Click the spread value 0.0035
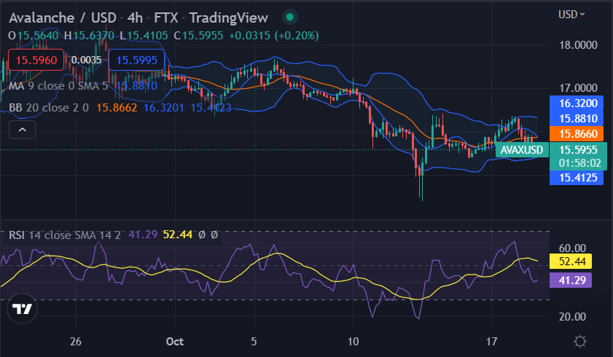The width and height of the screenshot is (613, 357). [87, 60]
